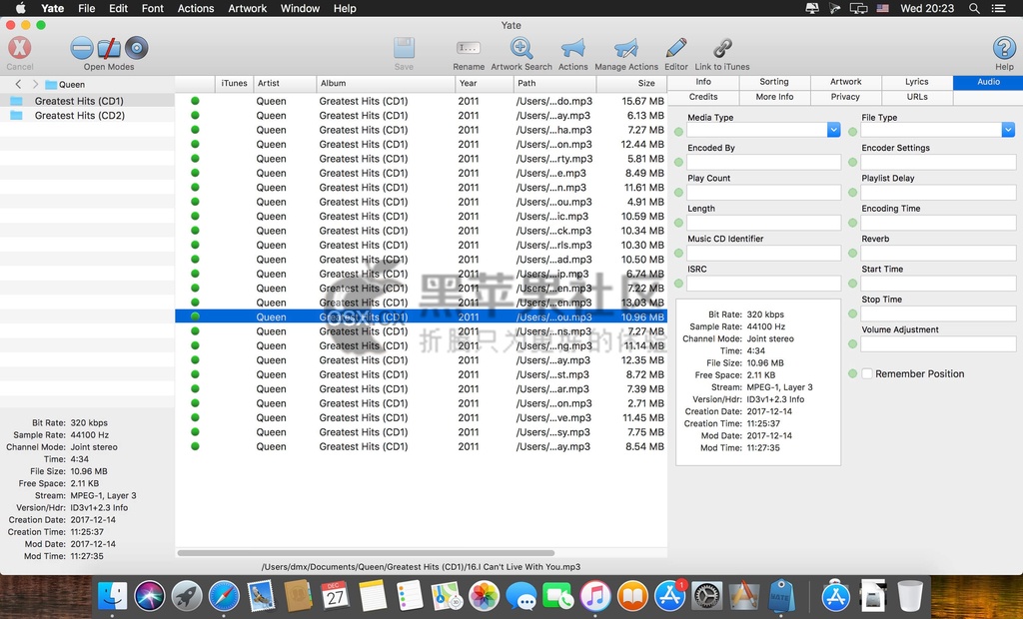The image size is (1023, 619).
Task: Click the back navigation chevron
Action: click(x=18, y=84)
